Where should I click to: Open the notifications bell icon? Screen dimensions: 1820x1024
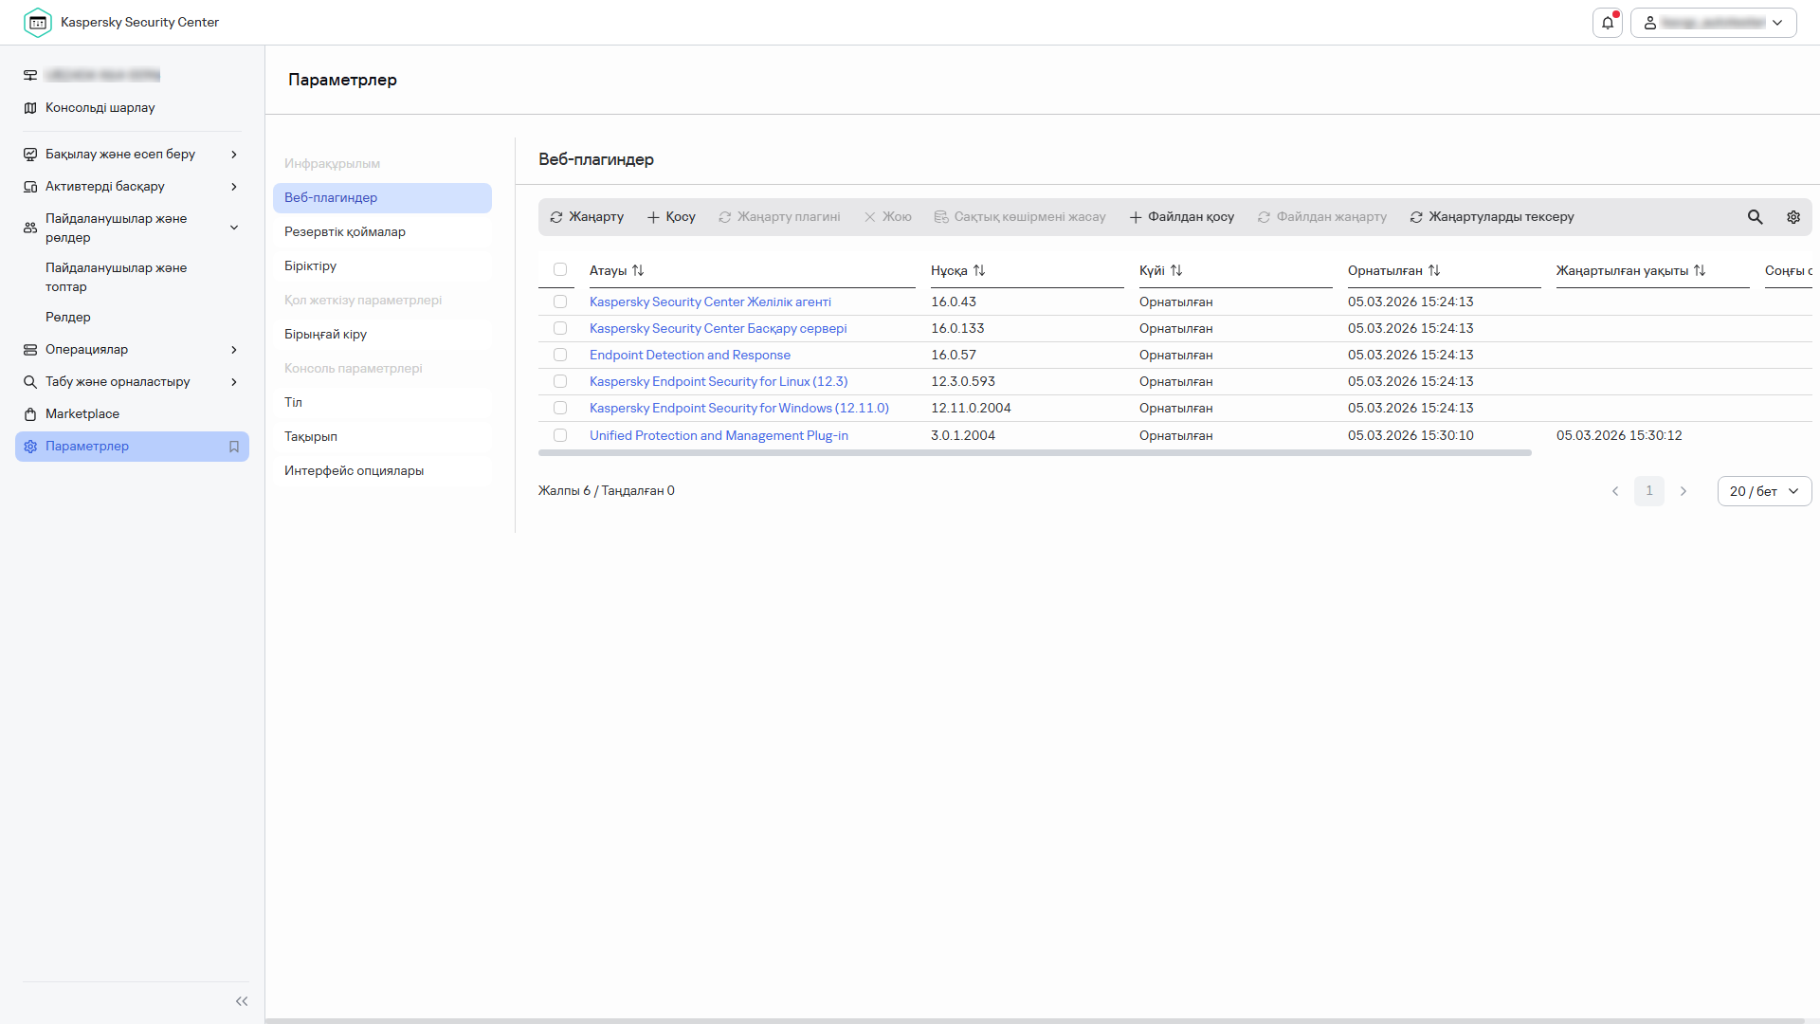tap(1608, 23)
